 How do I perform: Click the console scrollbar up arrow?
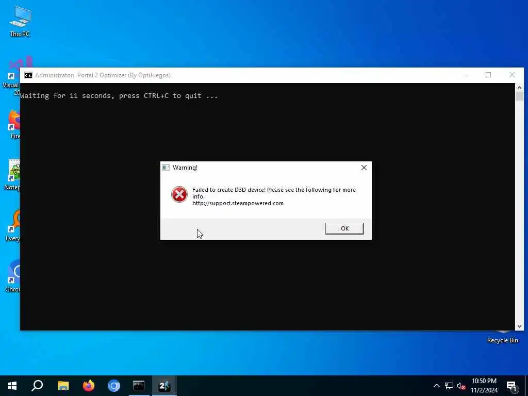(x=519, y=88)
